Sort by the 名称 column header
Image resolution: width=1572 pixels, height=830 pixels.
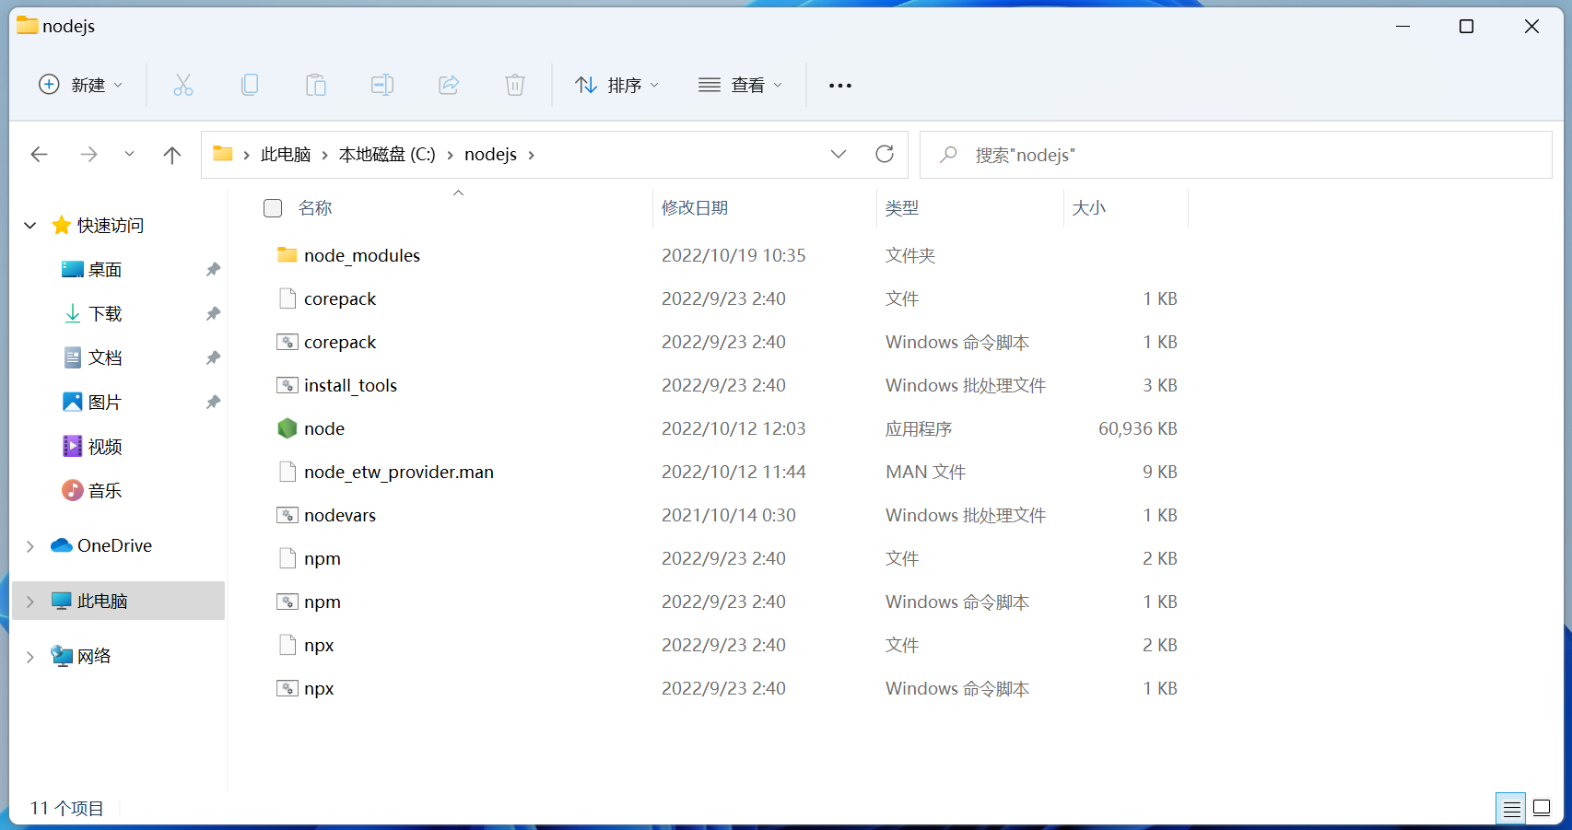tap(315, 208)
